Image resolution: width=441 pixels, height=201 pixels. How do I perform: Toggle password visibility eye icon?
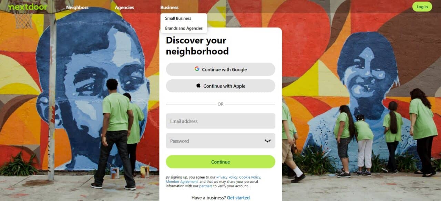pyautogui.click(x=267, y=141)
